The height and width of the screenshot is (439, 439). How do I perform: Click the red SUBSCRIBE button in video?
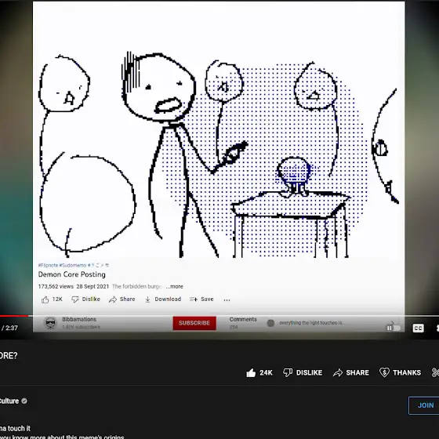click(194, 323)
